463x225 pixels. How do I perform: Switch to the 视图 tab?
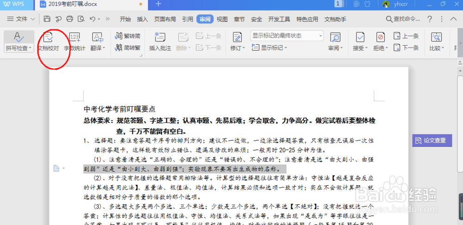coord(222,19)
